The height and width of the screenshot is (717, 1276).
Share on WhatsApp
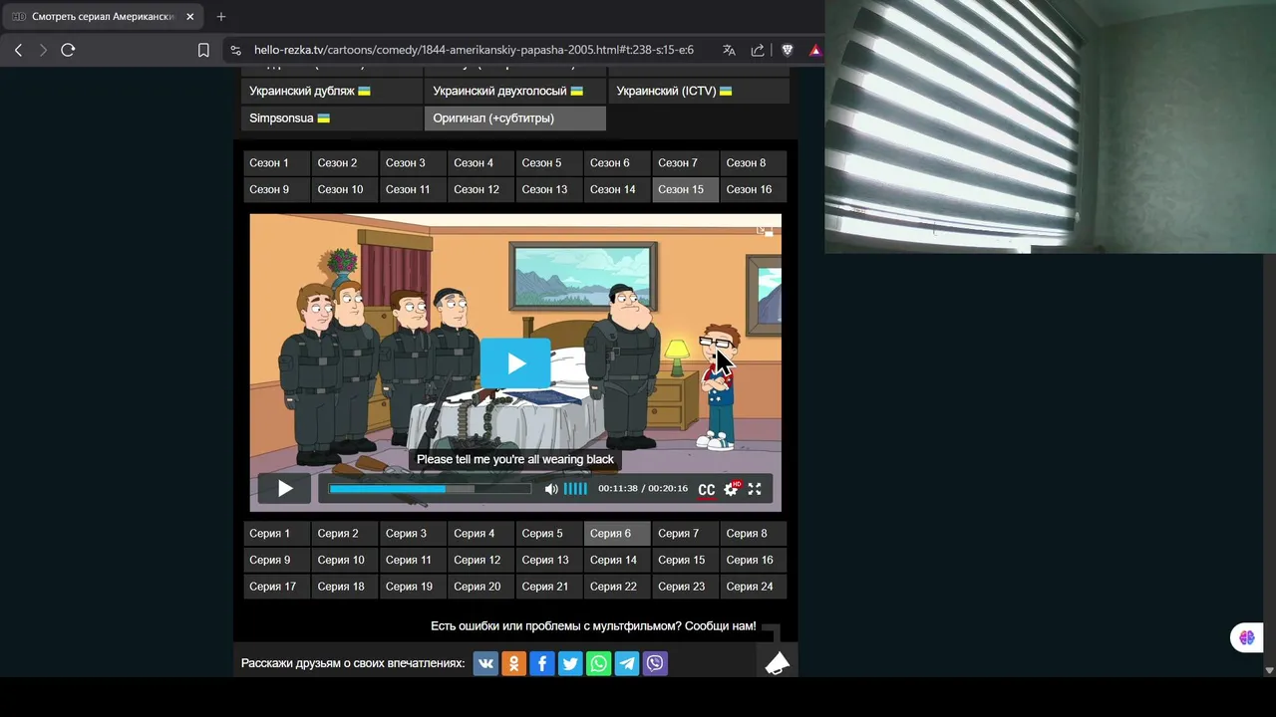598,663
